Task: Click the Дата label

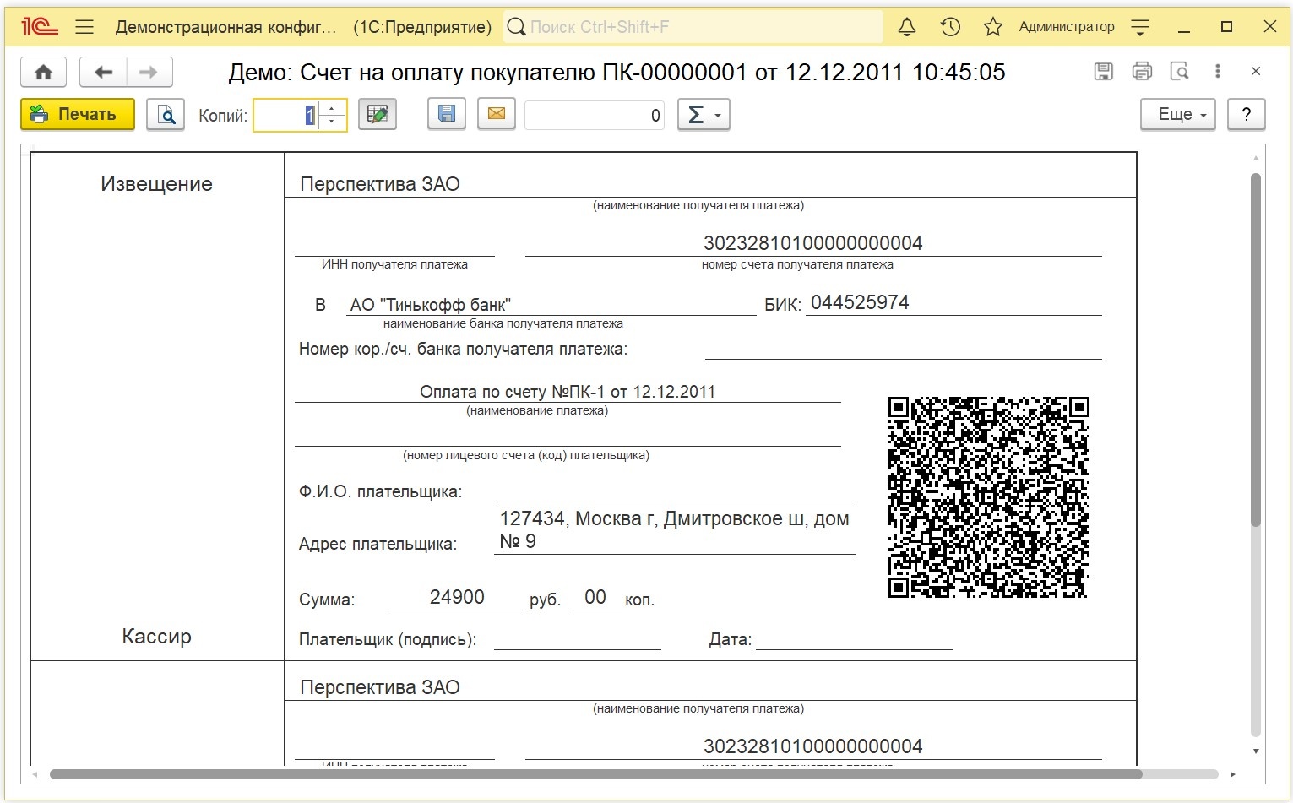Action: click(x=731, y=639)
